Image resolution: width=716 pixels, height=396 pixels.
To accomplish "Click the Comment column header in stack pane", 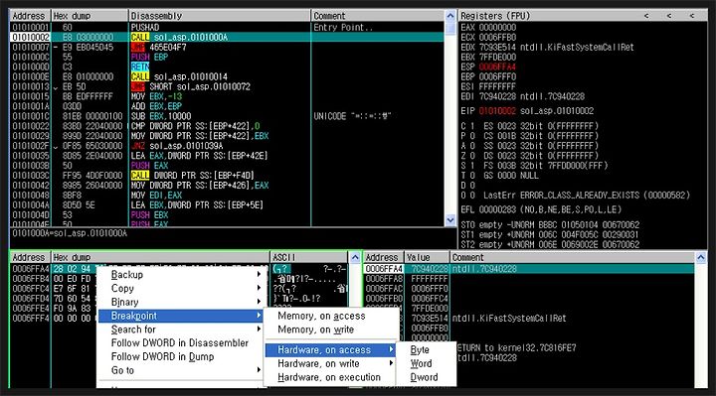I will 573,257.
